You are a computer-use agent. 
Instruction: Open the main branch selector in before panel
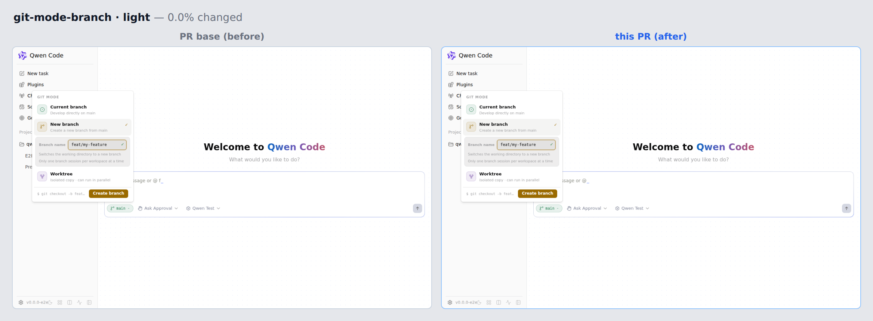pos(120,208)
